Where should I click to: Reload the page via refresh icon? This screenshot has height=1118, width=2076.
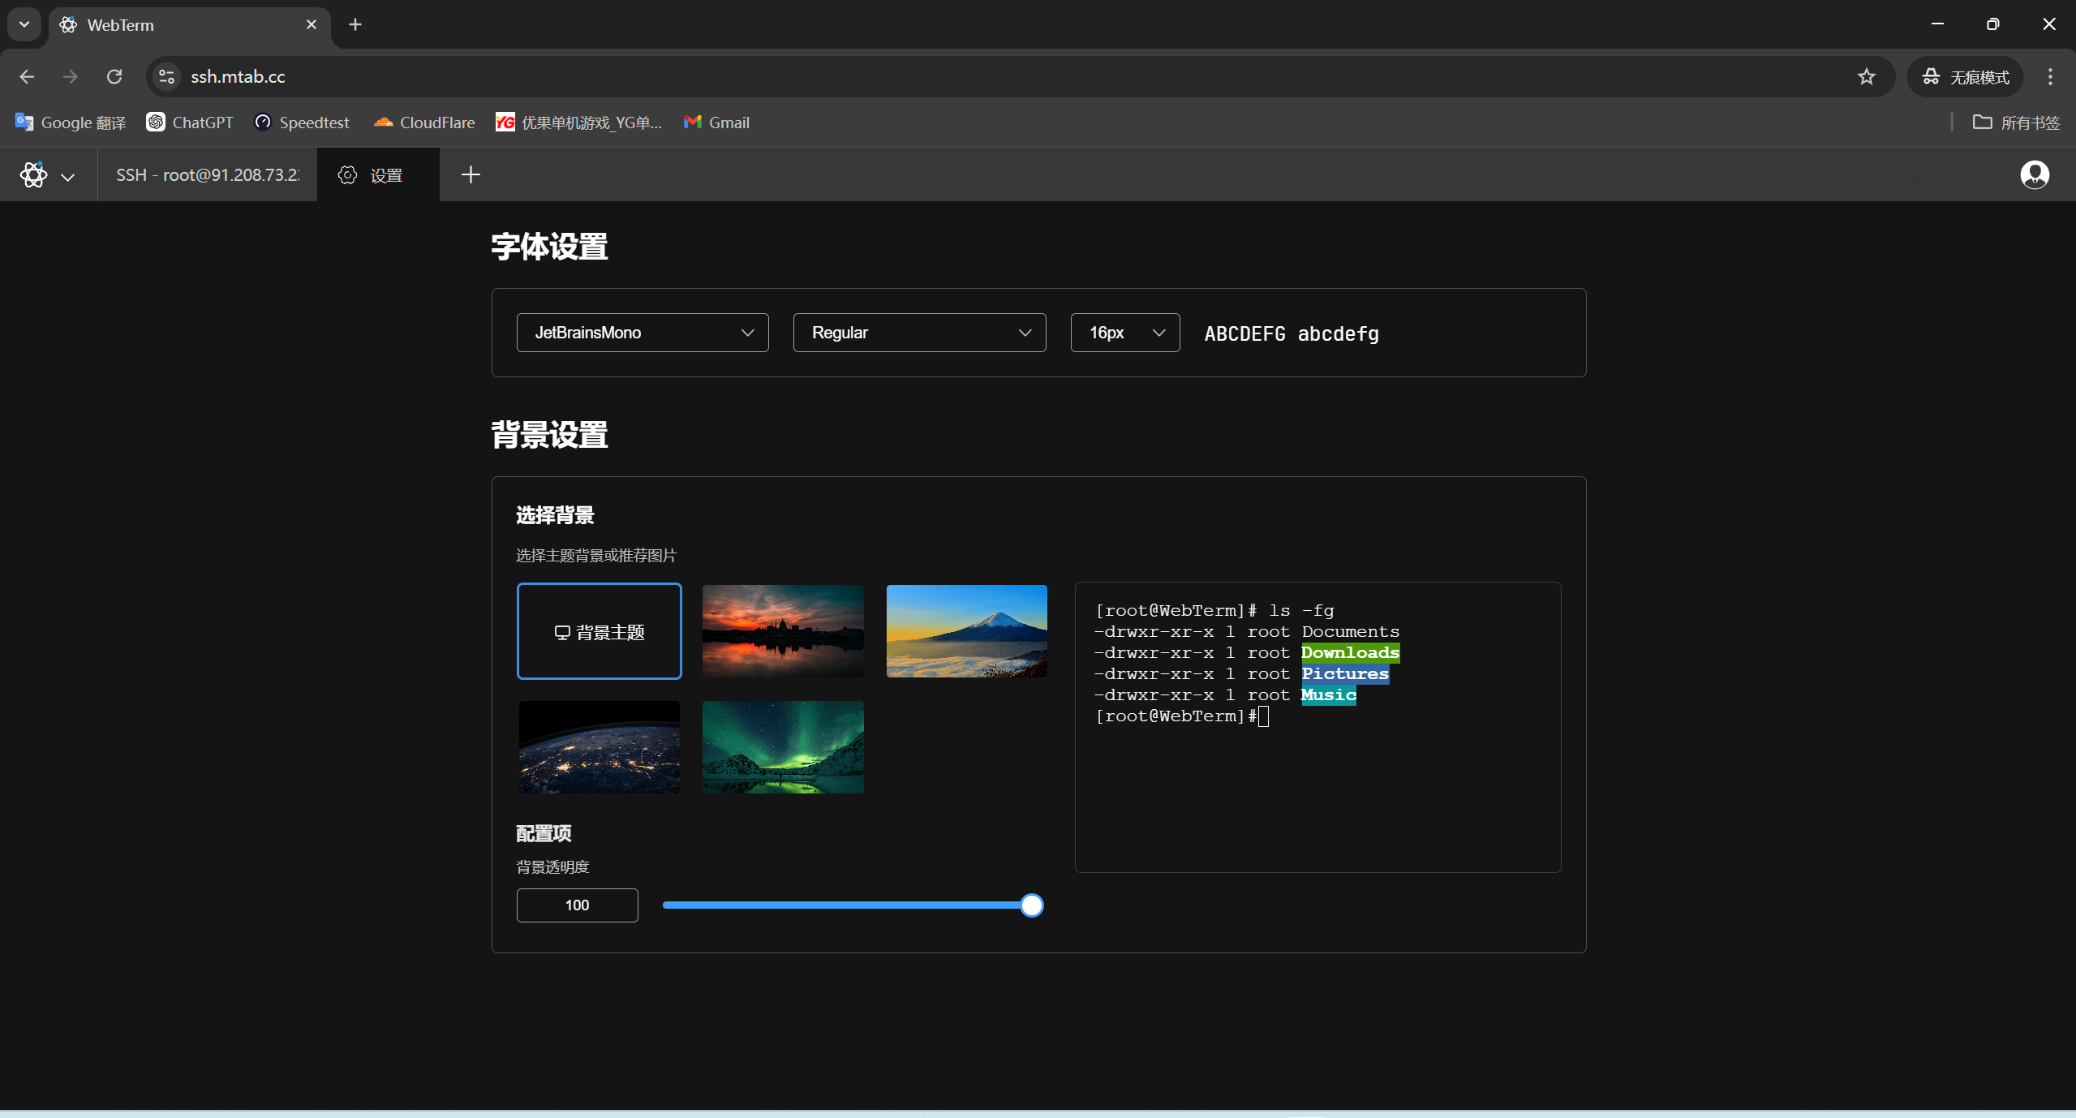coord(114,76)
